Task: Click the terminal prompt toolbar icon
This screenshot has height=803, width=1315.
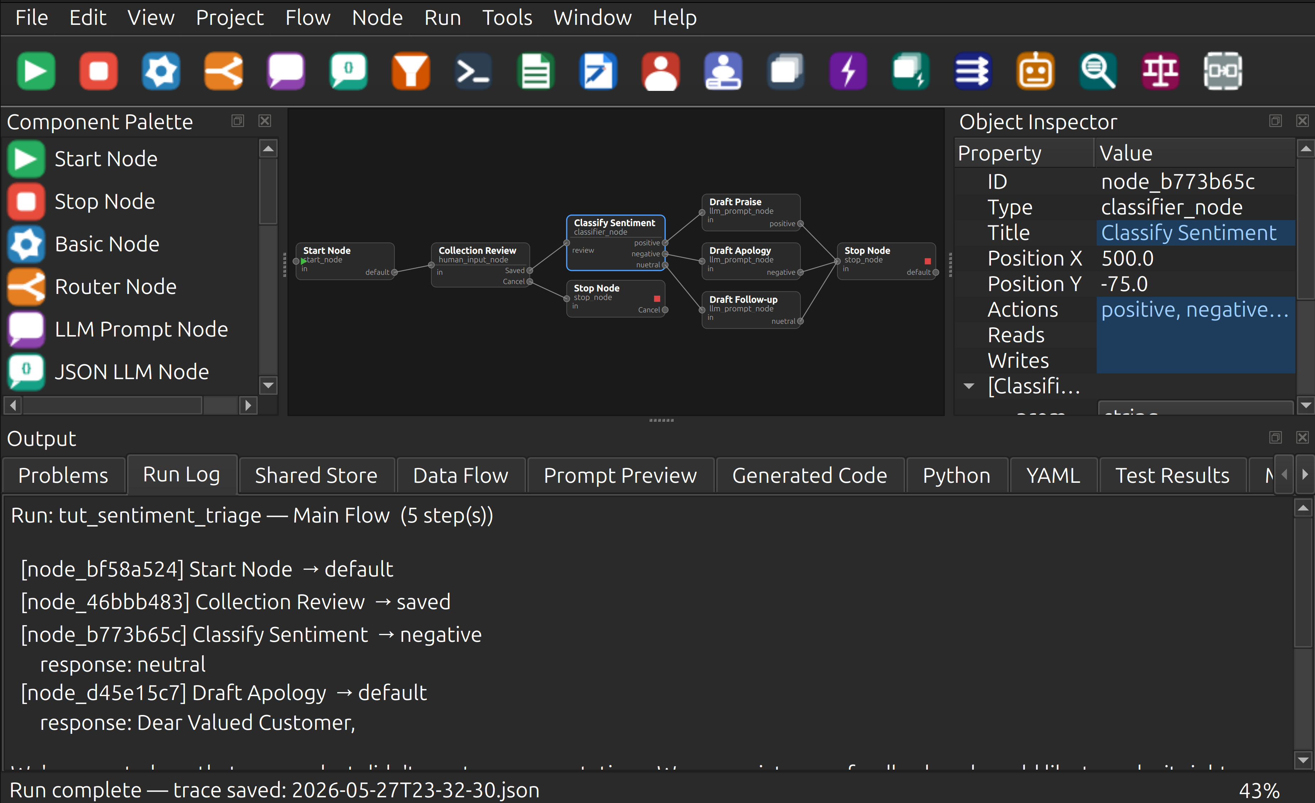Action: (x=473, y=71)
